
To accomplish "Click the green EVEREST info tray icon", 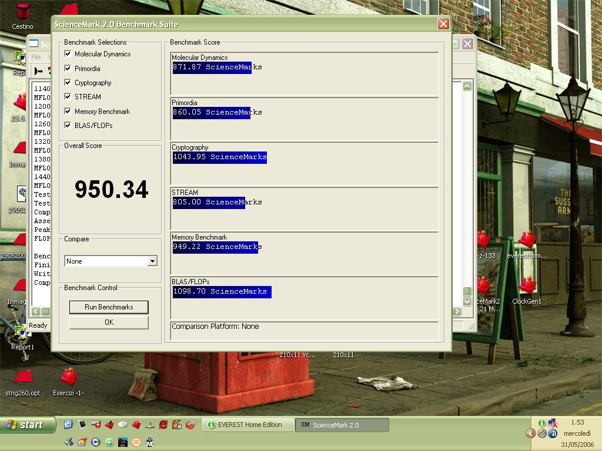I will pos(542,423).
